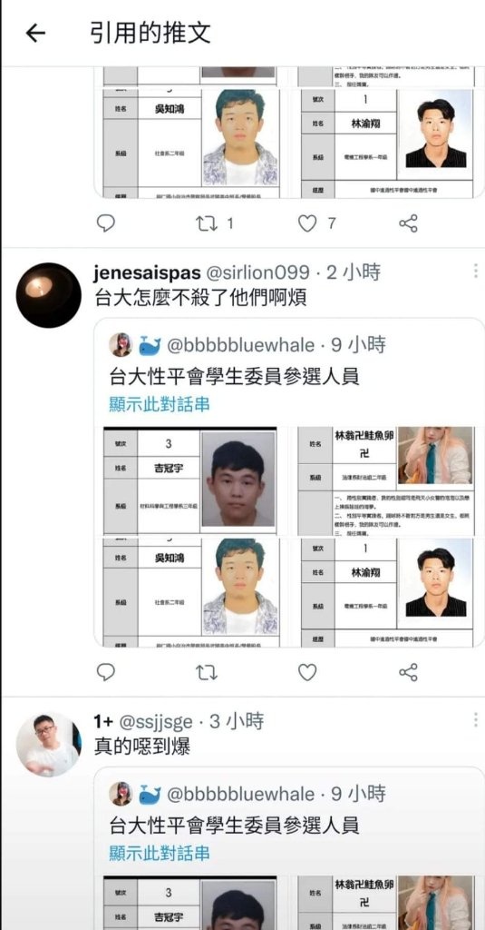Open @bbbbbluewhale in jenesaispas's quoted tweet
Image resolution: width=485 pixels, height=930 pixels.
(241, 344)
